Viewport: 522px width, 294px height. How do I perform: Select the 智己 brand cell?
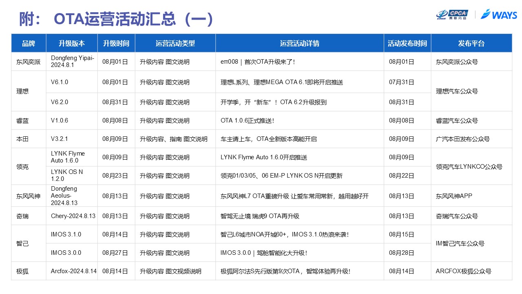[x=29, y=243]
